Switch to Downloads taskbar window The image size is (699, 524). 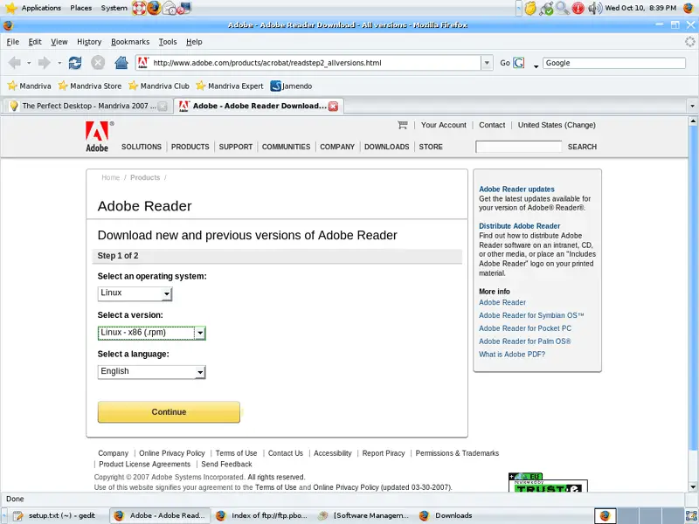pyautogui.click(x=446, y=515)
